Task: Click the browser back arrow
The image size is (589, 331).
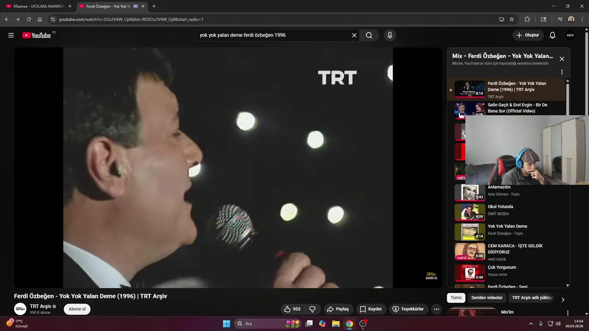Action: (6, 19)
